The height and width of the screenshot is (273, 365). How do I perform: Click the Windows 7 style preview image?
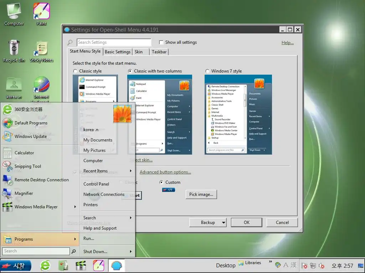pyautogui.click(x=238, y=115)
